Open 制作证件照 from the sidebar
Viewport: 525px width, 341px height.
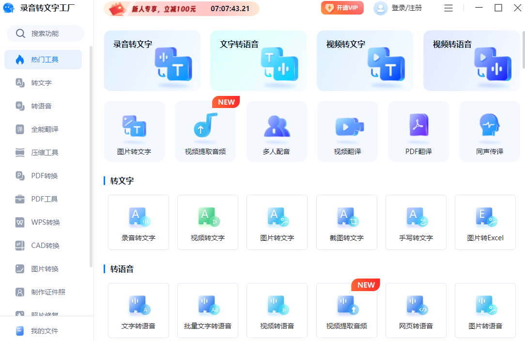48,292
